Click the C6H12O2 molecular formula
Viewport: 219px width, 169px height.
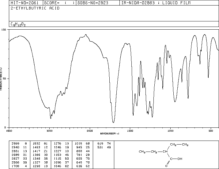click(18, 24)
